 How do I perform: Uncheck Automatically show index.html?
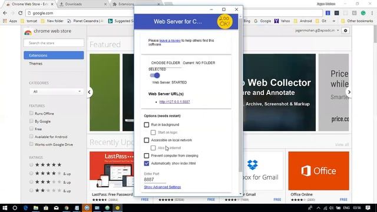pyautogui.click(x=147, y=164)
